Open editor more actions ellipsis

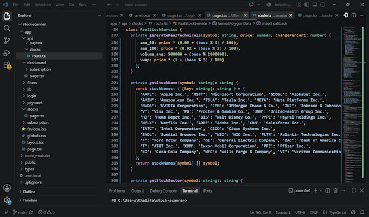pyautogui.click(x=361, y=15)
